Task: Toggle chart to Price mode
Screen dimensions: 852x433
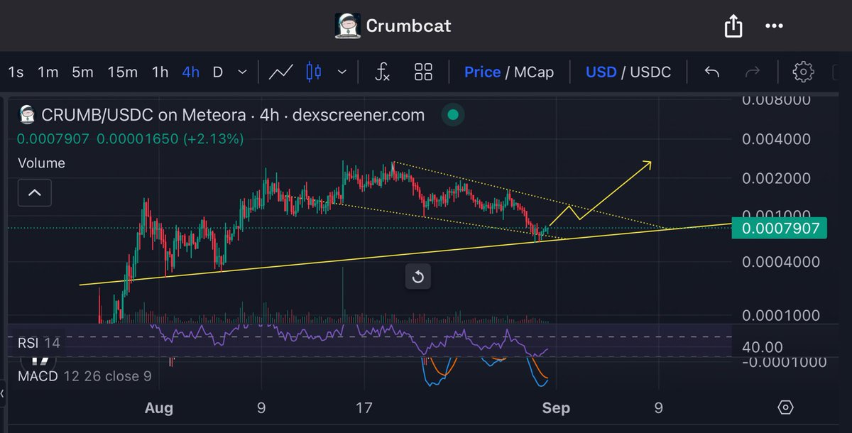Action: coord(482,72)
